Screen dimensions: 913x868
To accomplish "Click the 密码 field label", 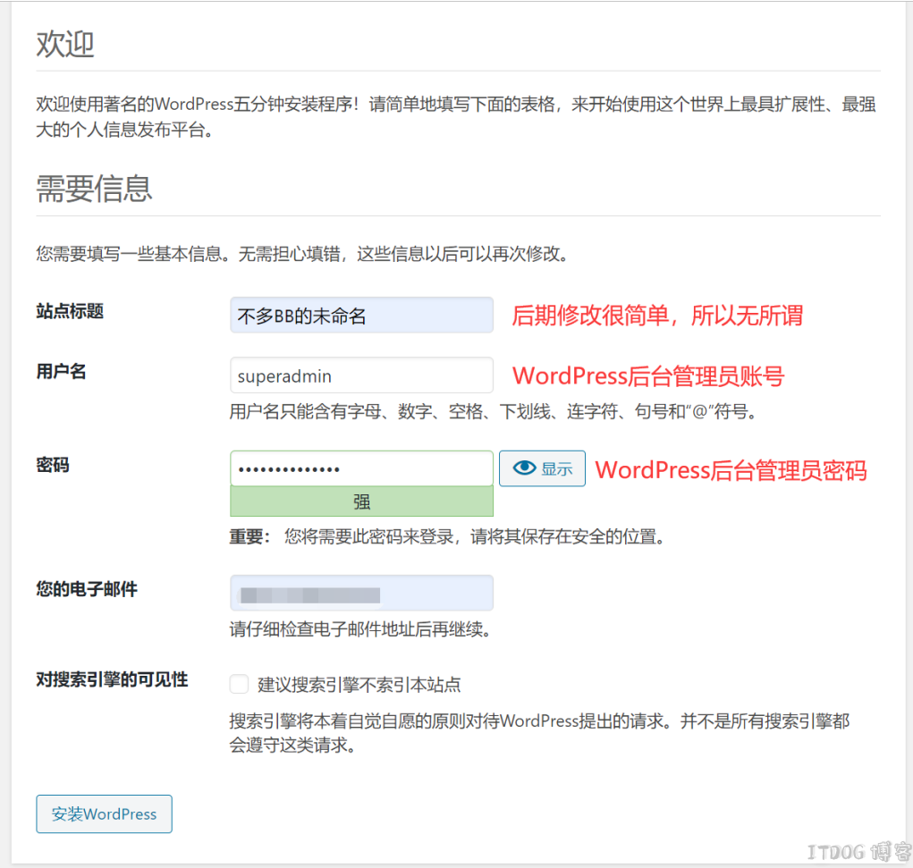I will coord(53,465).
